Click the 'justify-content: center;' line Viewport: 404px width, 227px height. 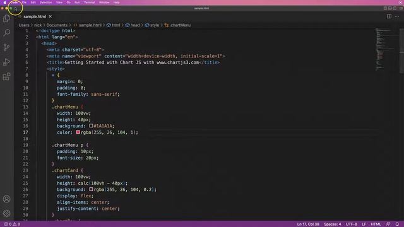pos(88,209)
